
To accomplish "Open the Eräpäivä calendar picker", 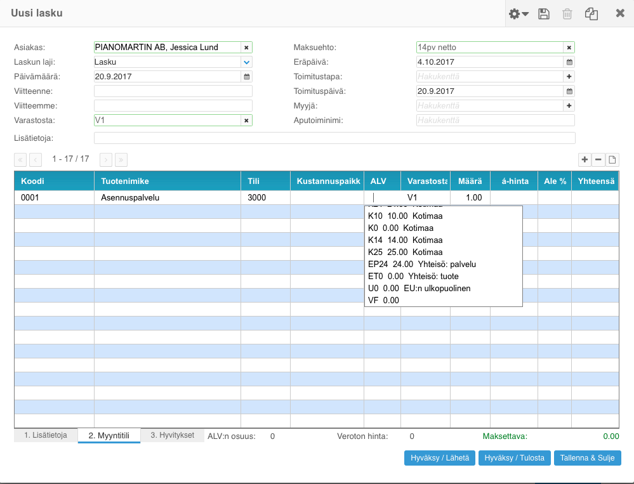I will 569,62.
